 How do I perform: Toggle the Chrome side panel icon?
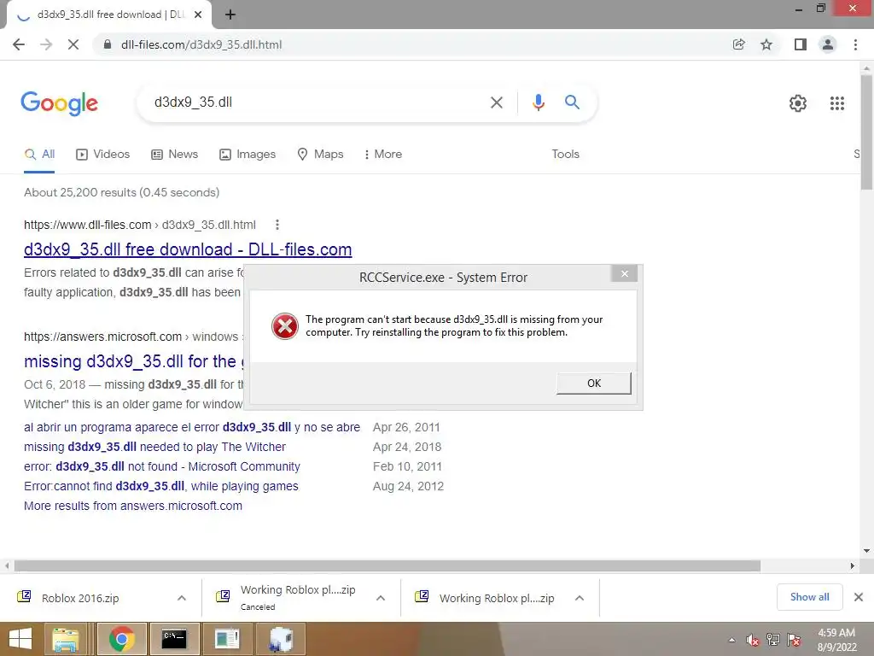(801, 44)
